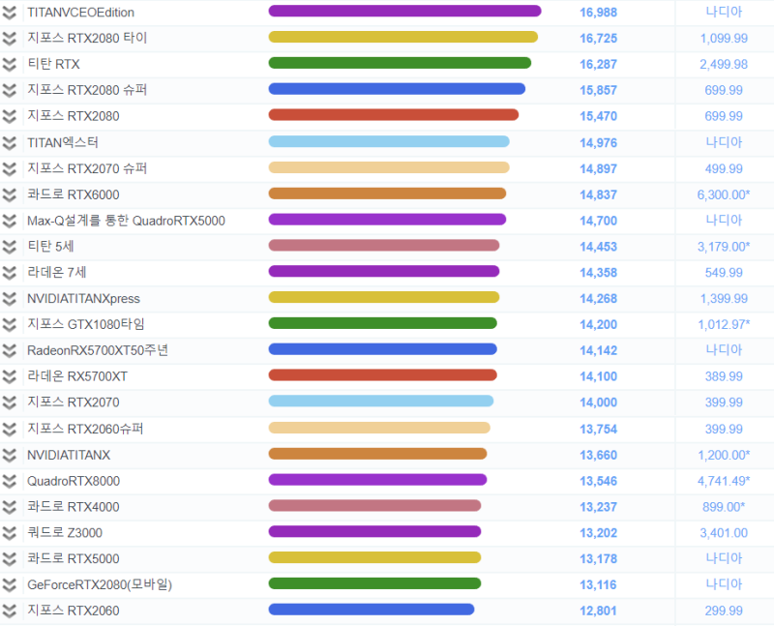
Task: Click the score 13,546
Action: 598,481
